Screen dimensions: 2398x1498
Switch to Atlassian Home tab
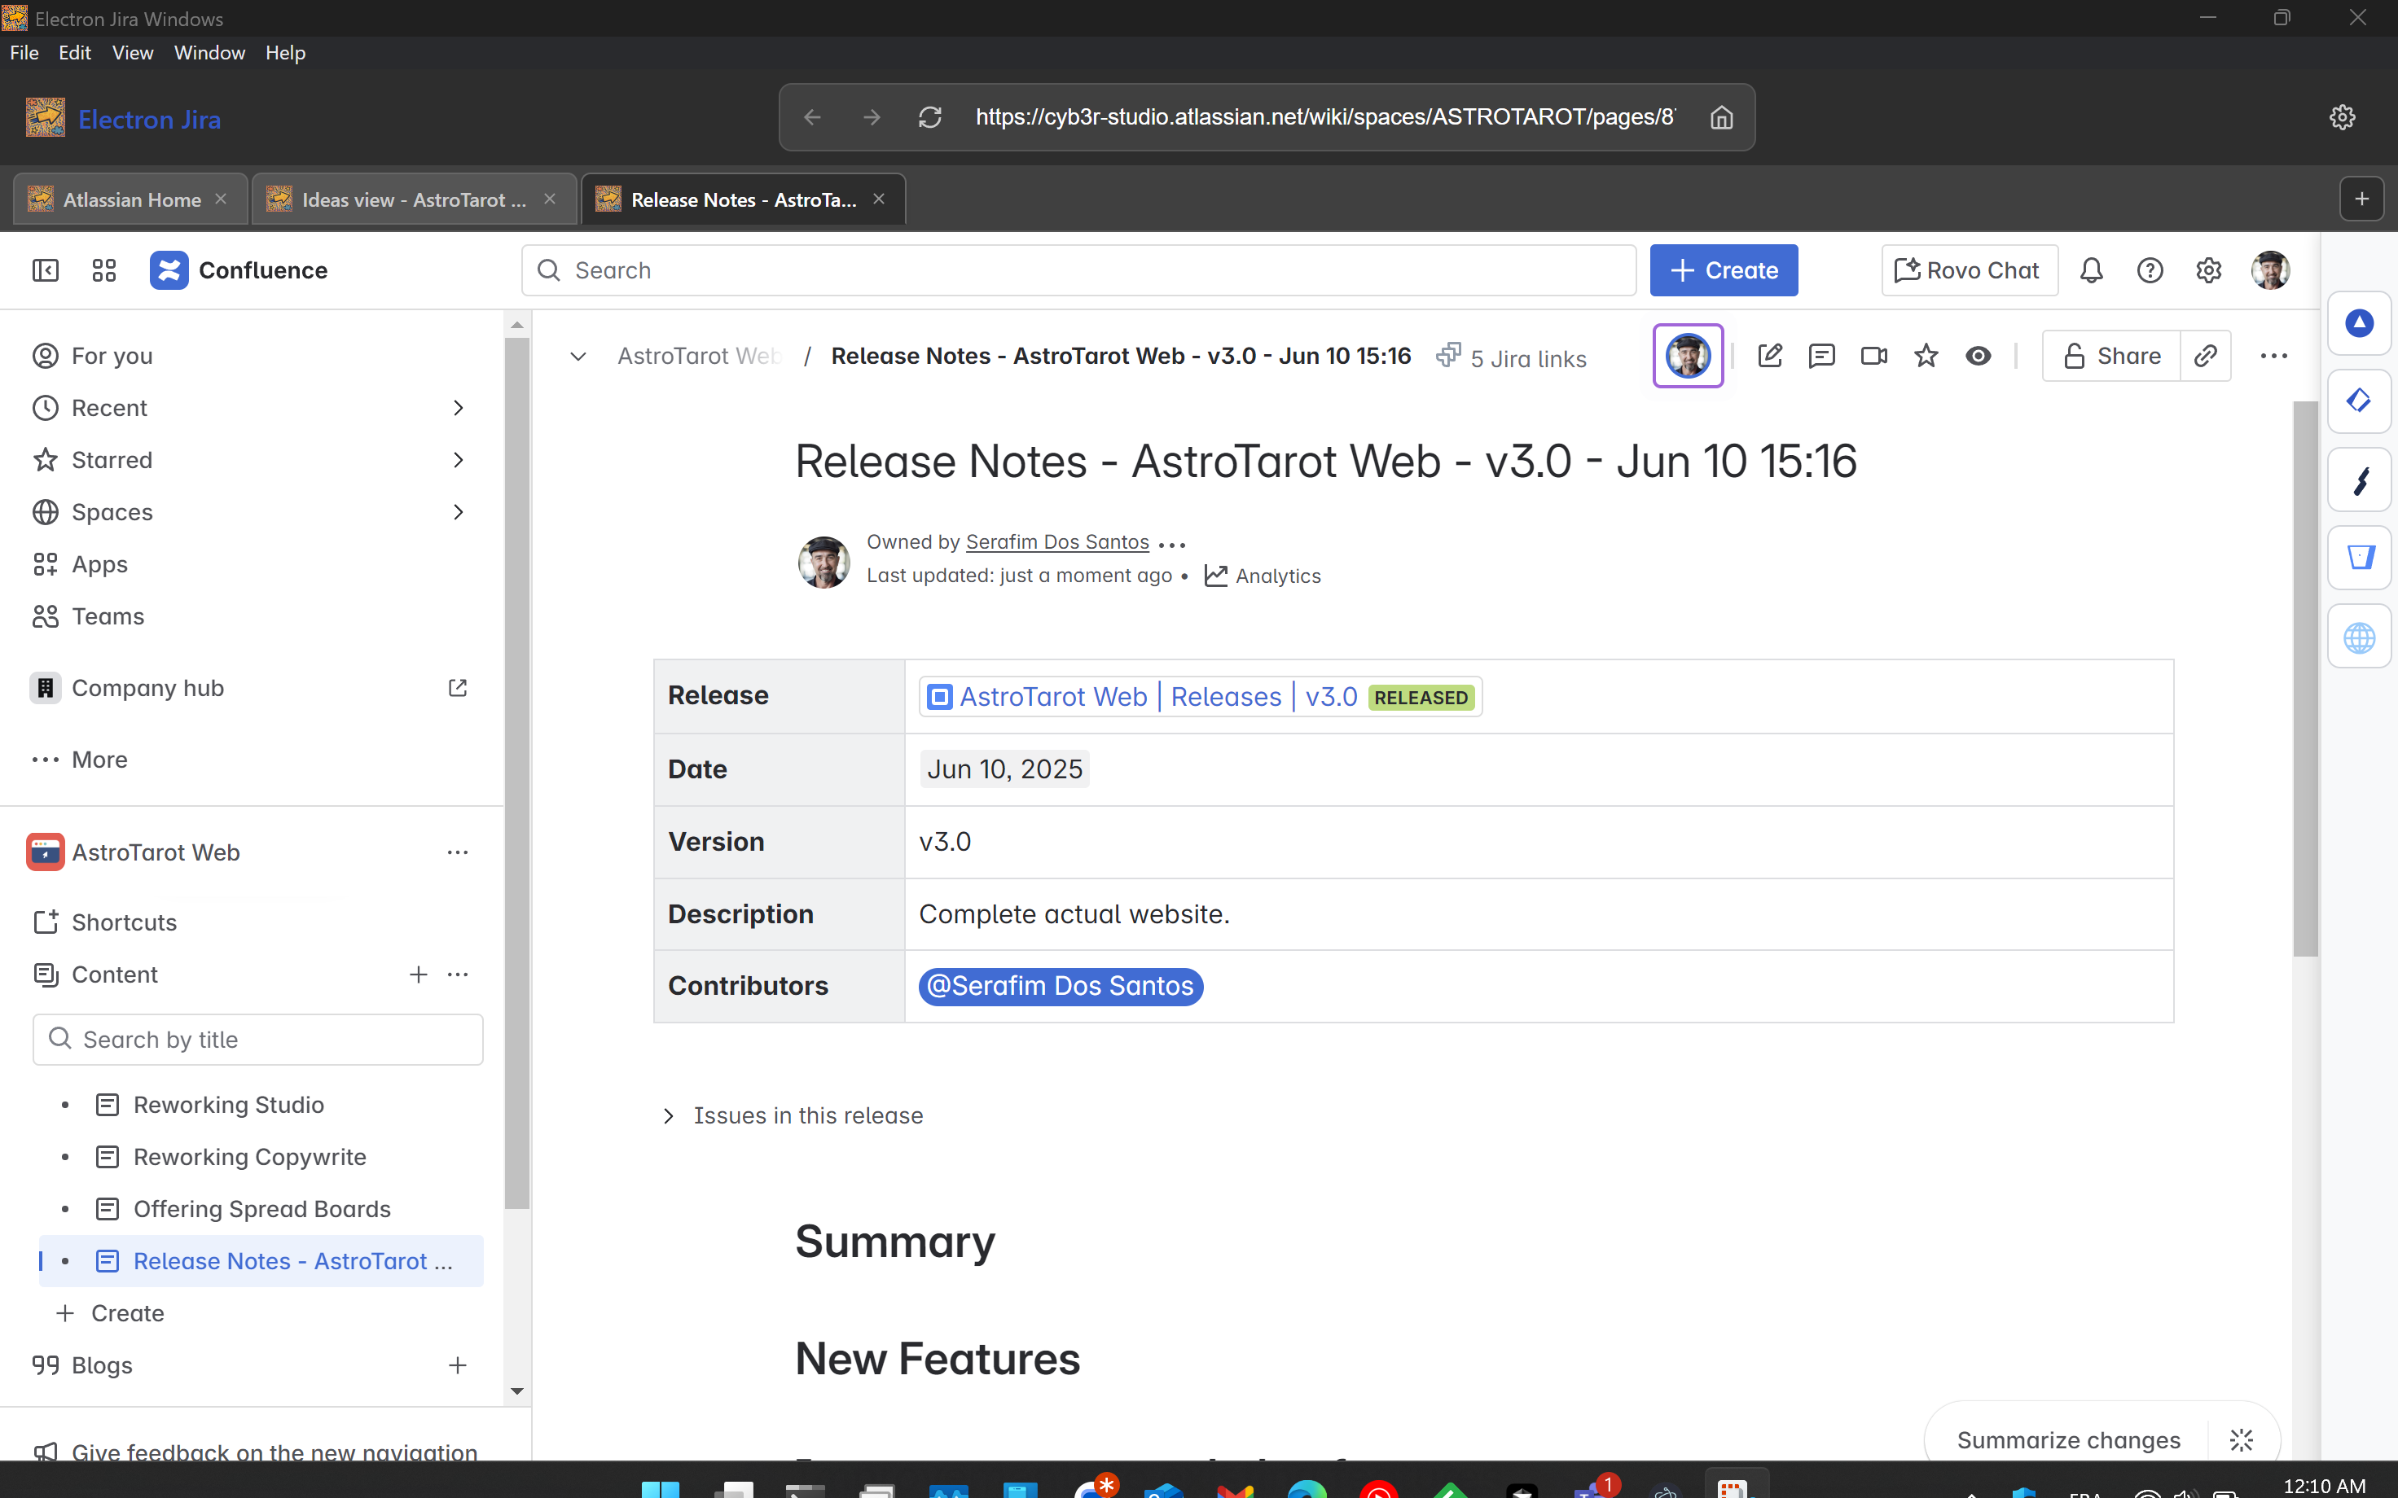pos(132,199)
